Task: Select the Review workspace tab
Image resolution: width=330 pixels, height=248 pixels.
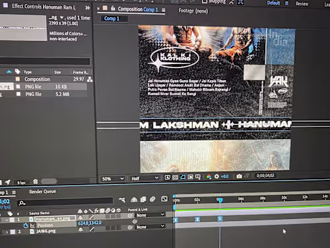Action: coord(302,4)
